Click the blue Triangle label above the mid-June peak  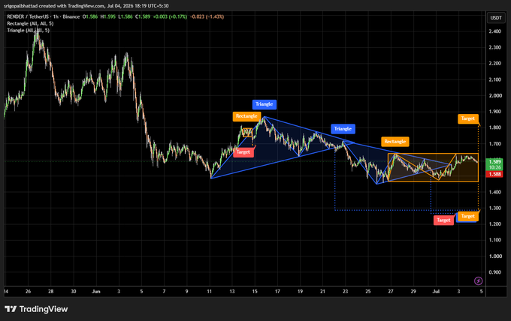coord(265,104)
